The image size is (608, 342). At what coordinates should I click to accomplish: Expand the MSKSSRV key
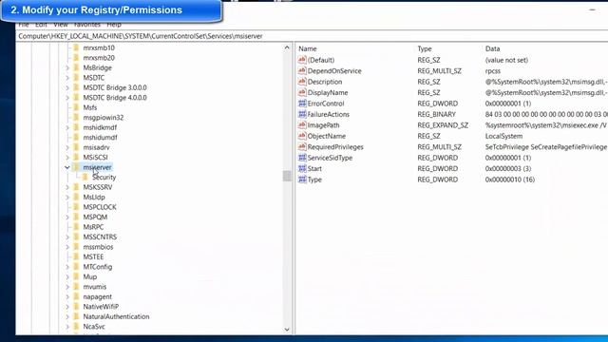(67, 187)
